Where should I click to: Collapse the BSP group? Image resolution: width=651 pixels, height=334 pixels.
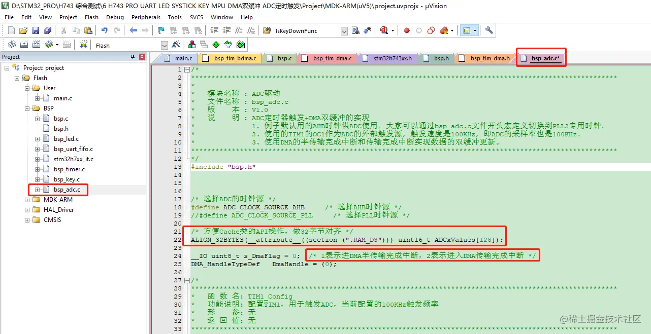click(x=27, y=108)
